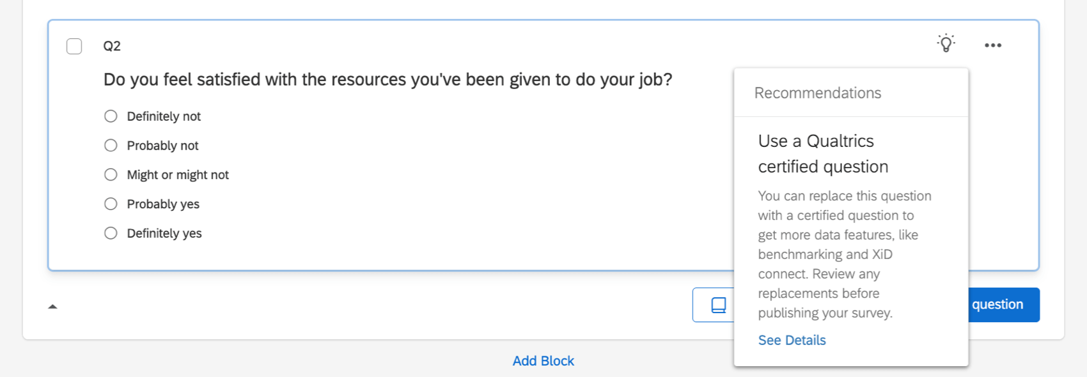Select the 'Definitely not' radio button
Image resolution: width=1087 pixels, height=377 pixels.
110,116
